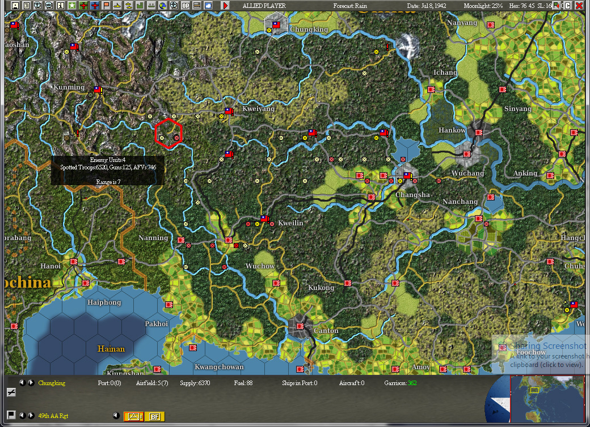Click the black flag icon in bottom panel
The height and width of the screenshot is (427, 590).
click(11, 415)
